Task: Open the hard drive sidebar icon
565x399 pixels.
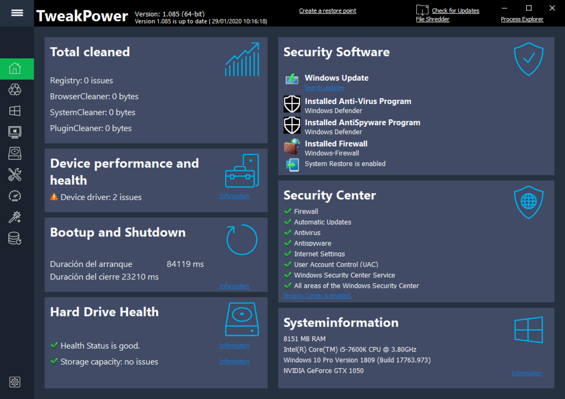Action: pos(15,154)
